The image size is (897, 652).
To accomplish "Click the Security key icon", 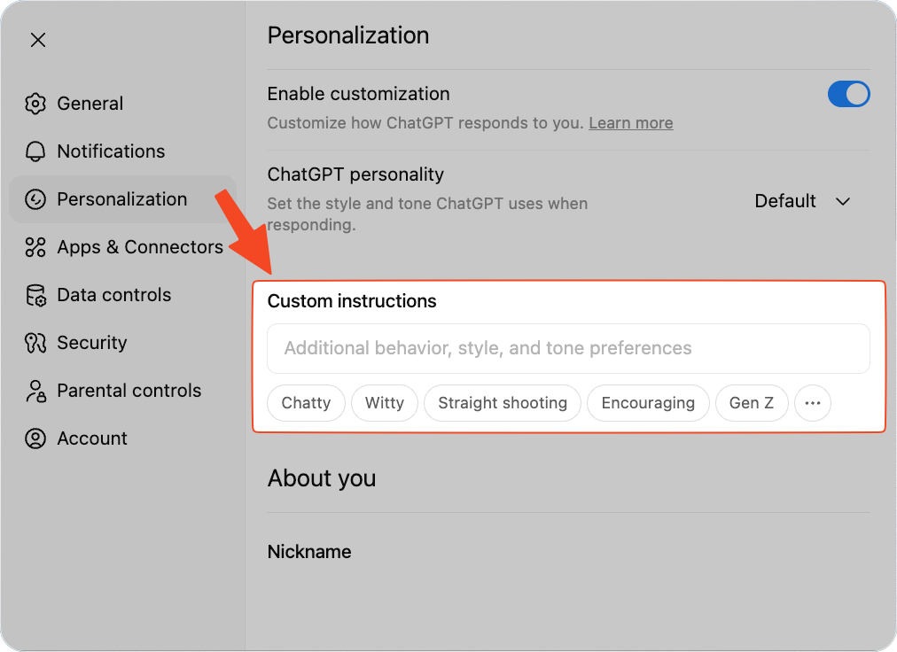I will pyautogui.click(x=35, y=343).
